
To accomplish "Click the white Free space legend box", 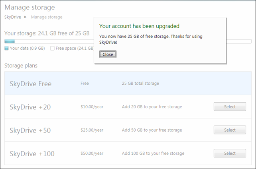I will click(52, 49).
